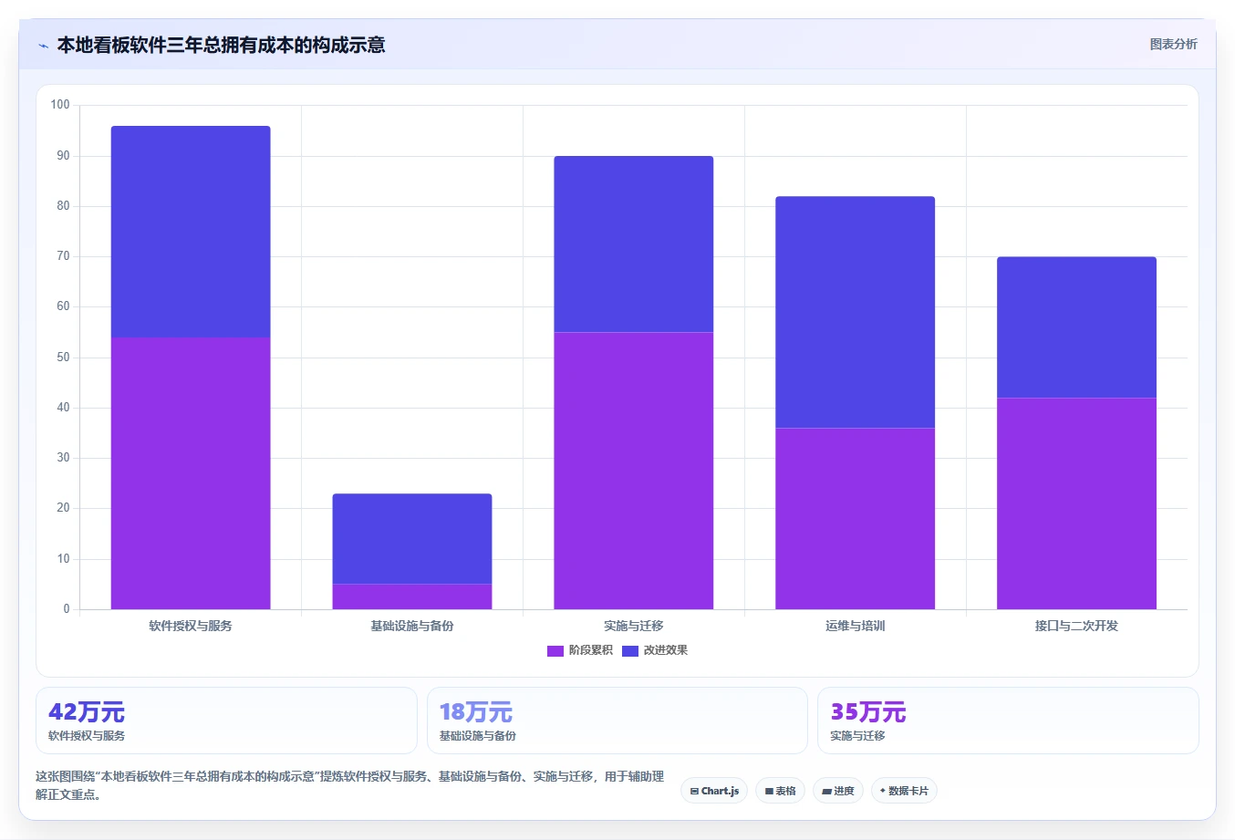The height and width of the screenshot is (840, 1235).
Task: Click the 基础设施与备份 x-axis label
Action: 412,626
